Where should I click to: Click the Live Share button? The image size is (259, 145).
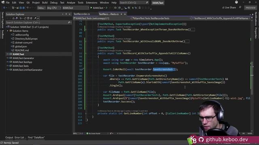(x=229, y=8)
